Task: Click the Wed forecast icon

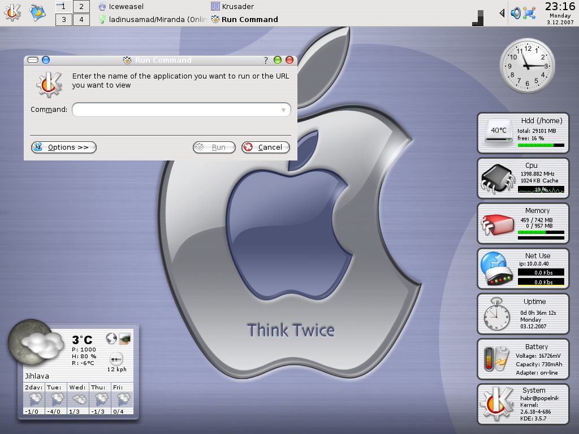Action: [x=79, y=400]
